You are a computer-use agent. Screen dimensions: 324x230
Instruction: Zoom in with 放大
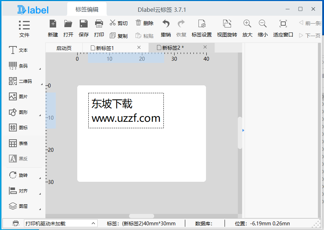(x=247, y=28)
